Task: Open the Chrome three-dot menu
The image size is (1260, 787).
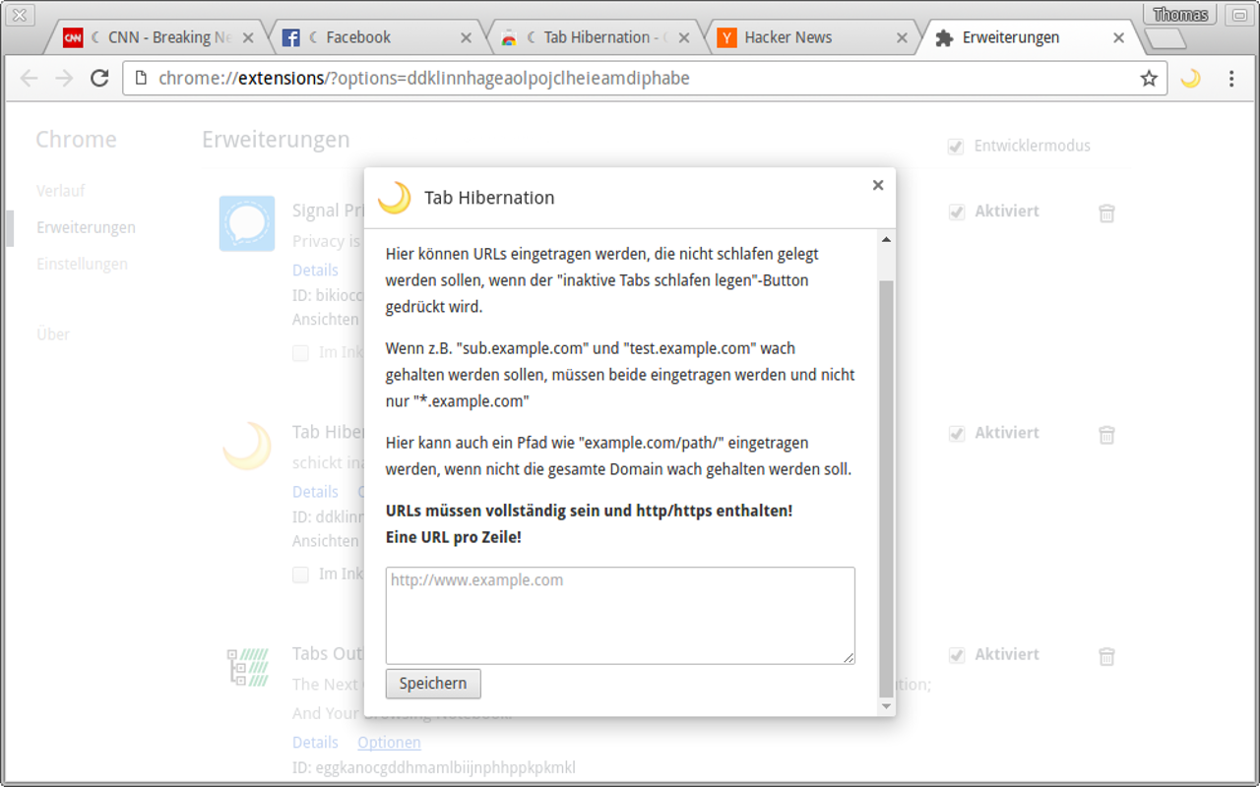Action: click(1231, 79)
